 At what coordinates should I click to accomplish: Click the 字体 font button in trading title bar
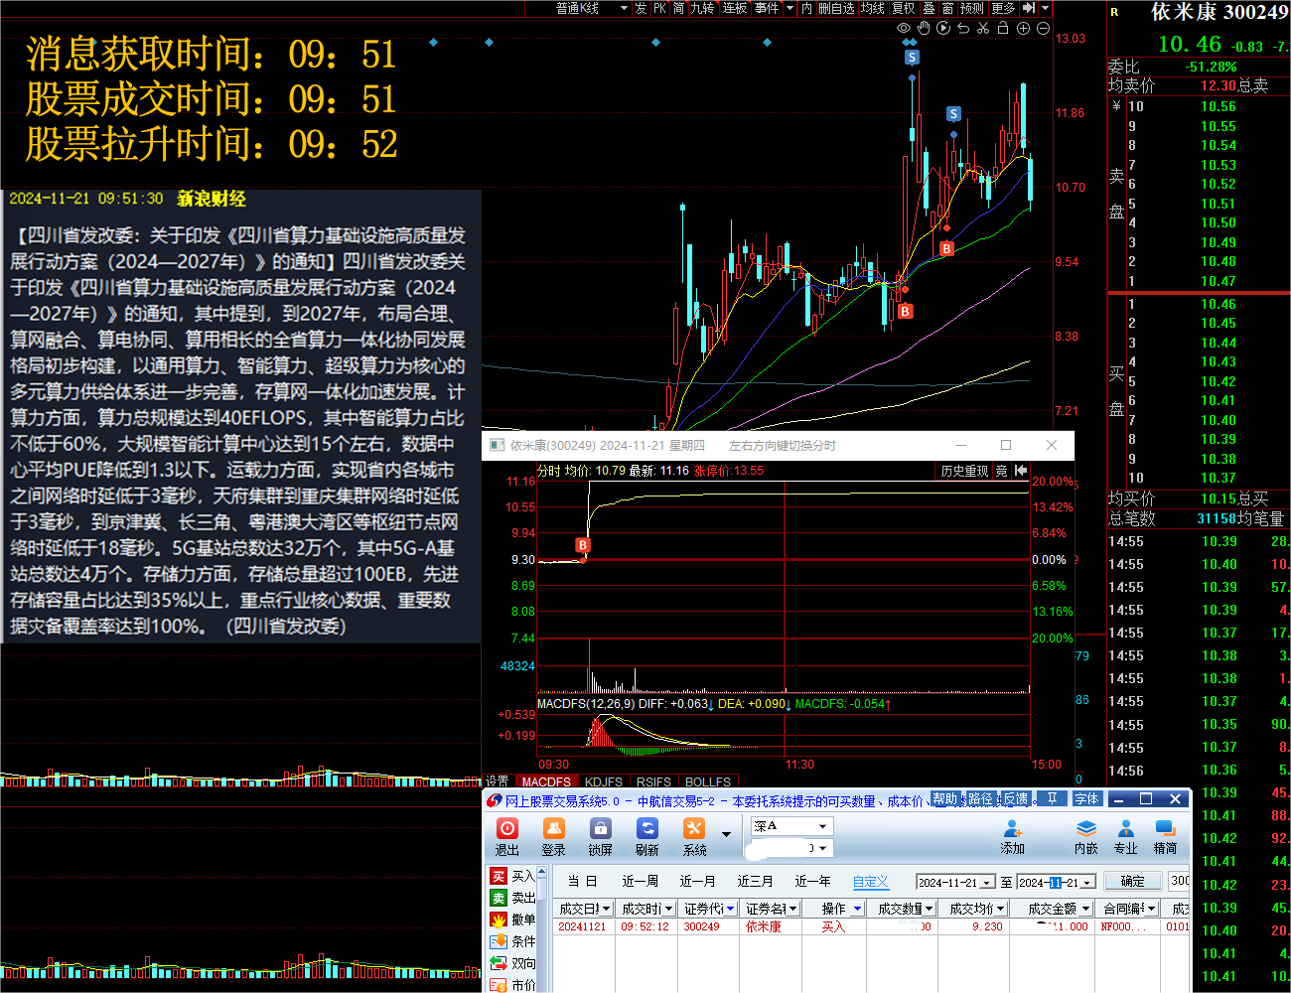[x=1086, y=799]
